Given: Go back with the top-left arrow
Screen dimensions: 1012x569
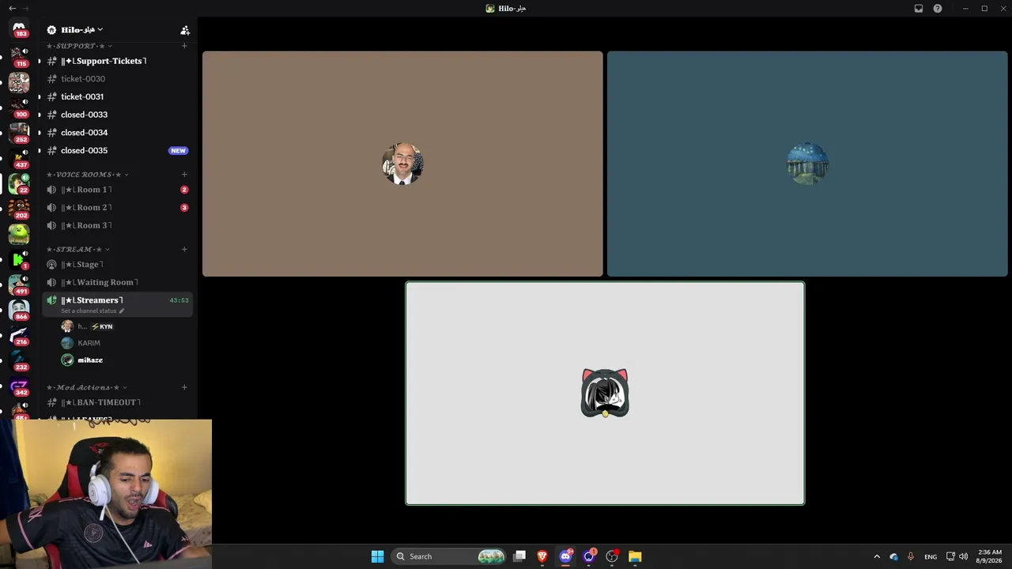Looking at the screenshot, I should click(x=12, y=8).
